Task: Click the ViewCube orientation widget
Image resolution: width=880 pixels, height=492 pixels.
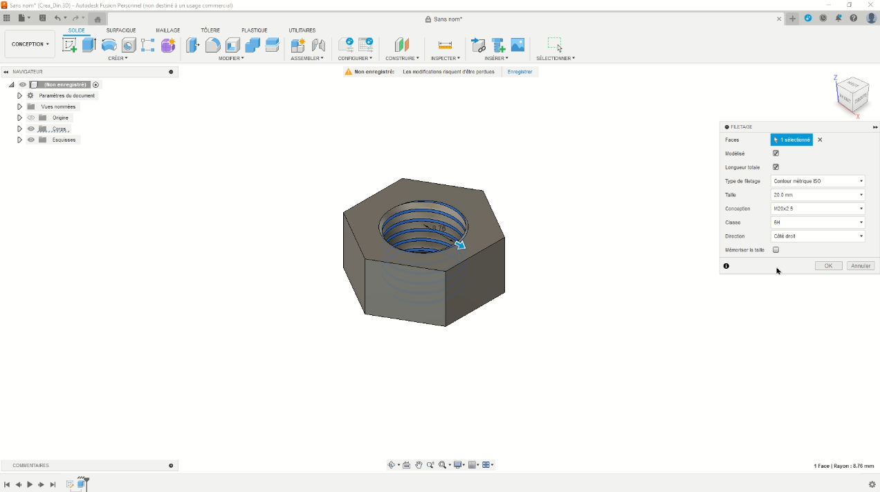Action: click(x=852, y=97)
